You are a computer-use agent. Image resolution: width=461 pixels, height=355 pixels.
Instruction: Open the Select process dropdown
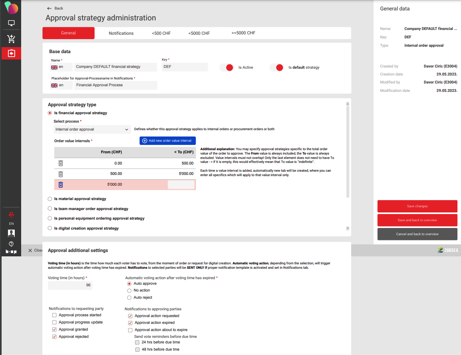click(x=92, y=129)
